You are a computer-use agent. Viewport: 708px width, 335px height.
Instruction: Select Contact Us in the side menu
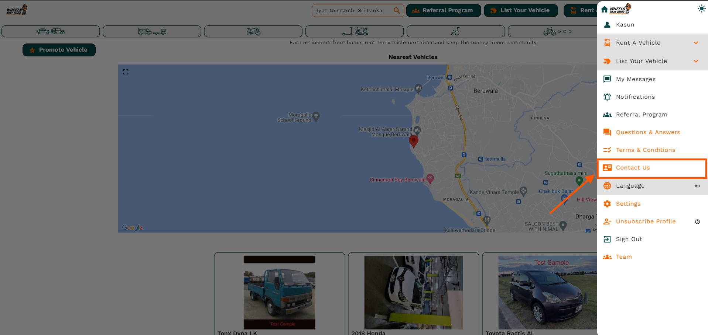tap(633, 168)
